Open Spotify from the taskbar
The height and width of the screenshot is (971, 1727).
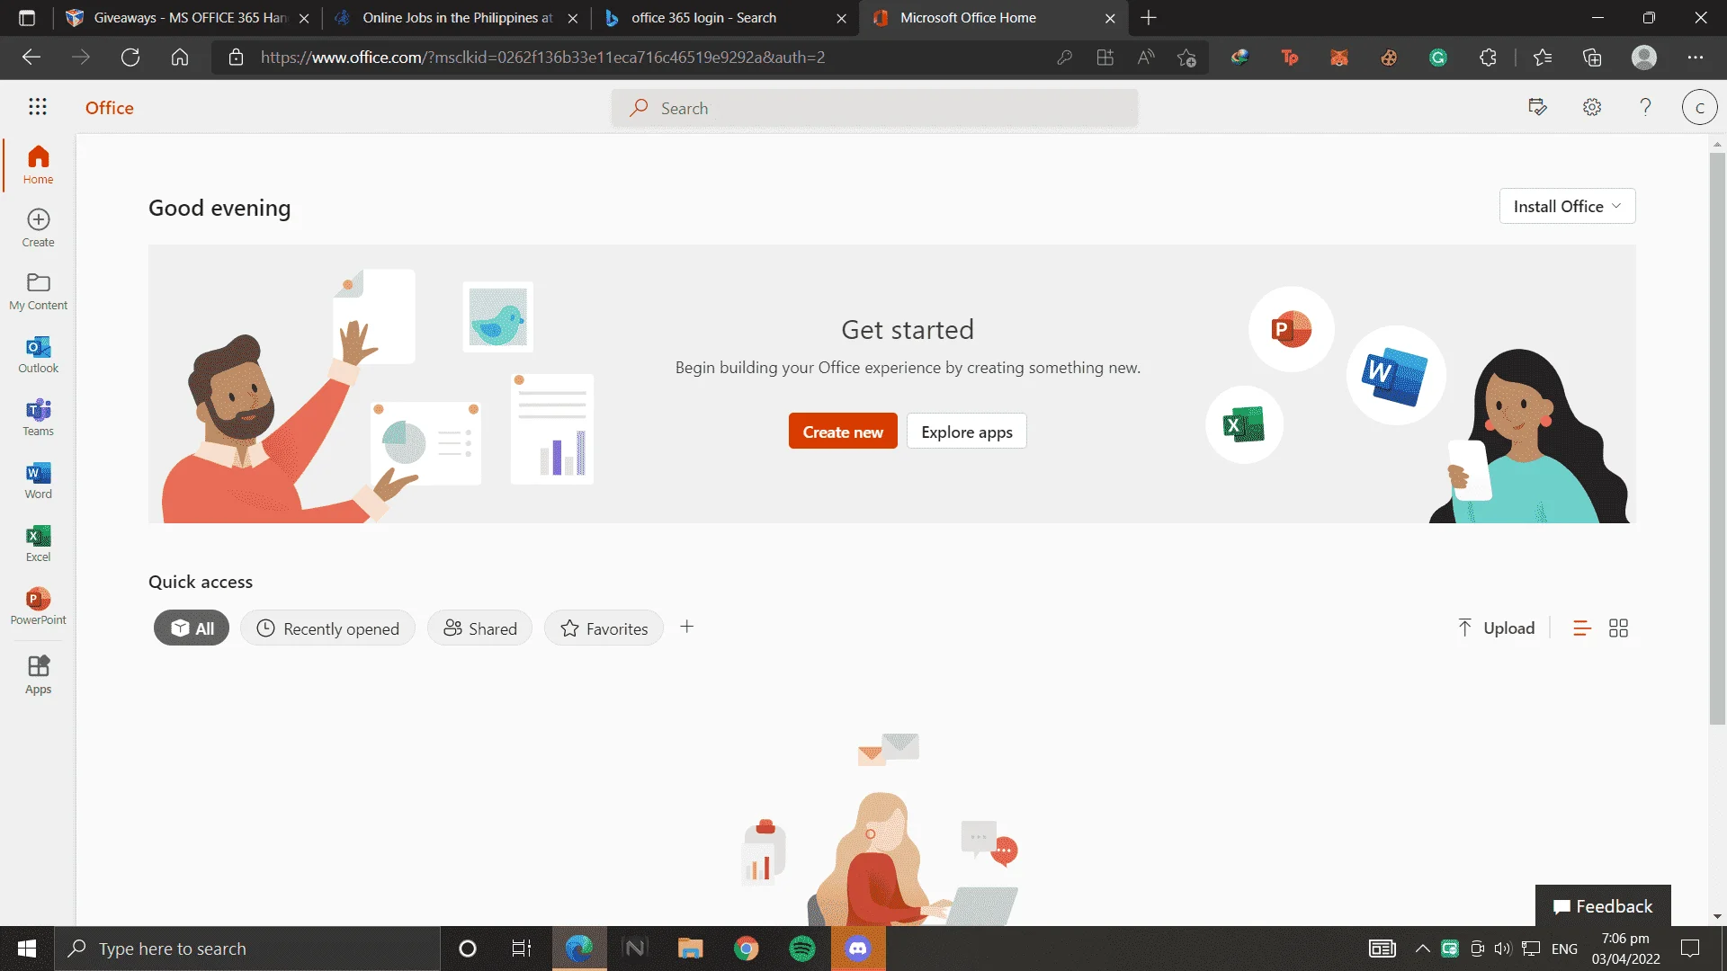(x=801, y=949)
